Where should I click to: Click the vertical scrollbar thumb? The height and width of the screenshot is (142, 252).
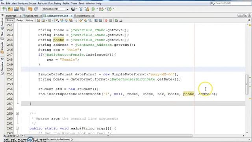247,84
